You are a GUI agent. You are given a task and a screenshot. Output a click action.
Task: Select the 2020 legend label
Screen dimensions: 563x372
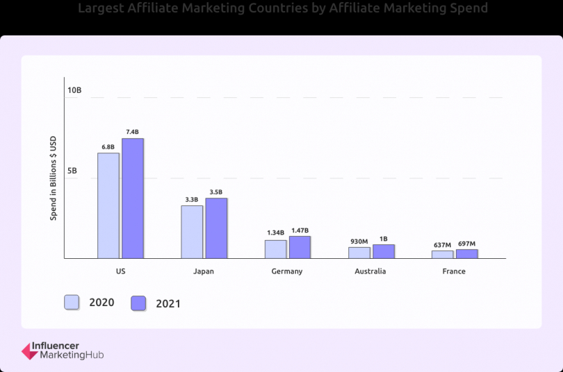[x=101, y=303]
